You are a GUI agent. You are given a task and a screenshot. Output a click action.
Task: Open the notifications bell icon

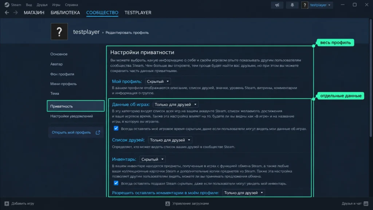click(x=292, y=5)
